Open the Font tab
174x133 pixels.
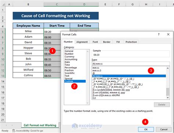95,42
